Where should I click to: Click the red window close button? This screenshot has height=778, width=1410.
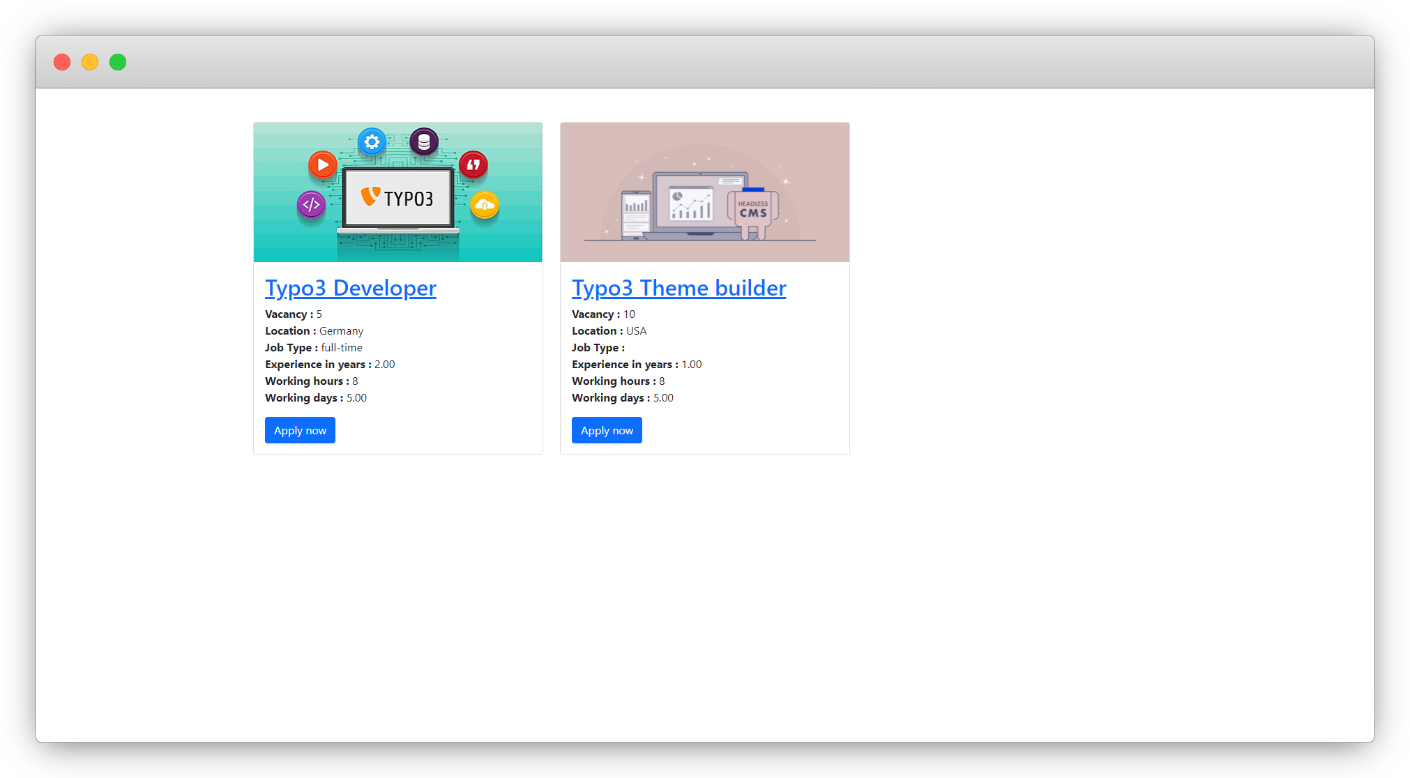pos(62,62)
